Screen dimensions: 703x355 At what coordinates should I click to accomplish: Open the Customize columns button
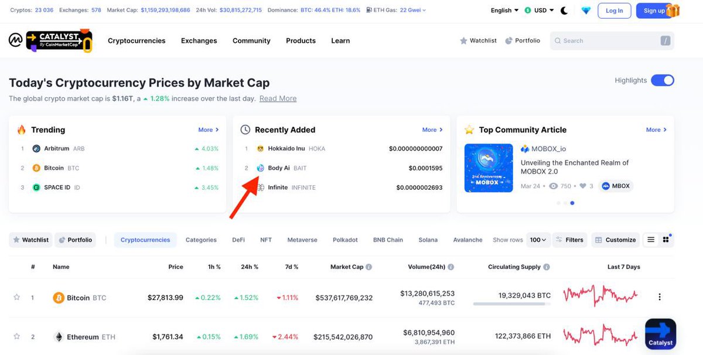pos(615,240)
